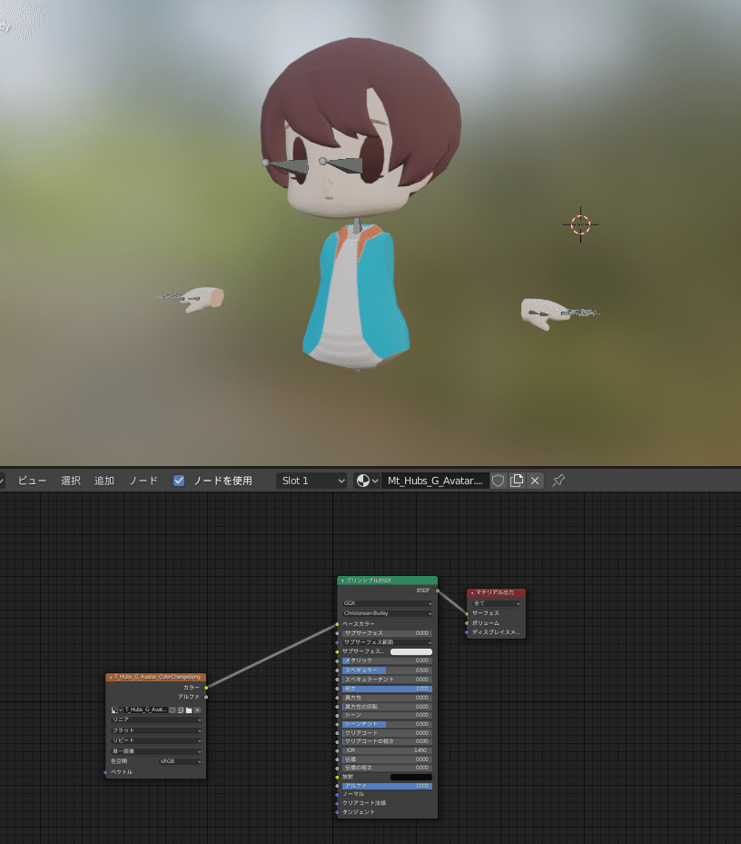
Task: Unlink the Mt_Hubs_G_Avatar material with X
Action: (535, 481)
